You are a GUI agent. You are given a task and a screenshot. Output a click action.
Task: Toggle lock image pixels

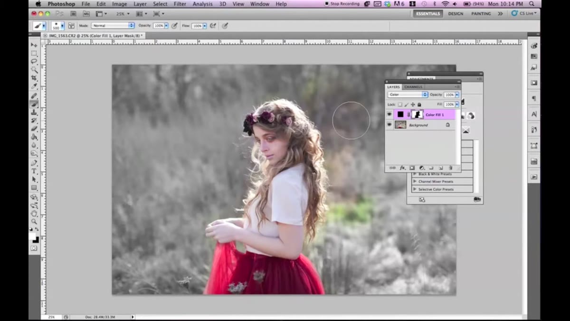406,104
